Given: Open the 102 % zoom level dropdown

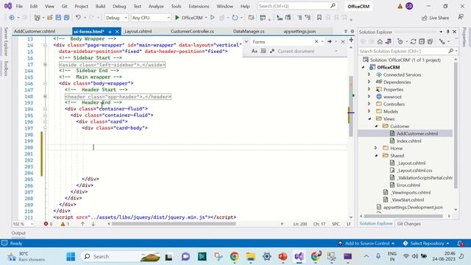Looking at the screenshot, I should coord(23,224).
